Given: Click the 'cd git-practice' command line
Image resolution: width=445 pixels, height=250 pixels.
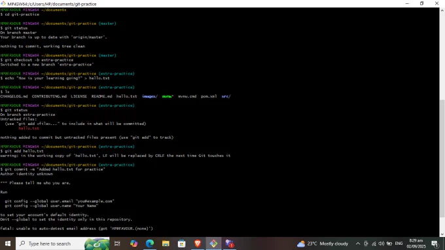Looking at the screenshot, I should pyautogui.click(x=20, y=14).
